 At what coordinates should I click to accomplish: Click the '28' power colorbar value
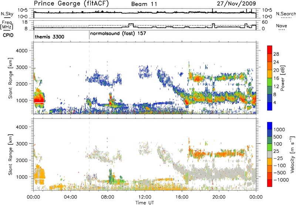pos(276,54)
